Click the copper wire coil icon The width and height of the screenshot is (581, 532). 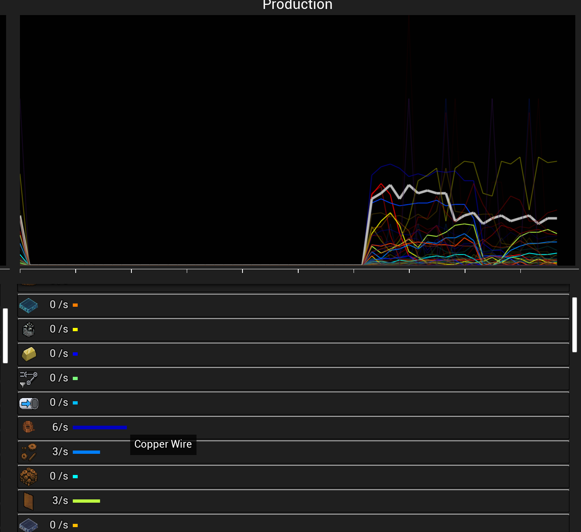coord(28,427)
